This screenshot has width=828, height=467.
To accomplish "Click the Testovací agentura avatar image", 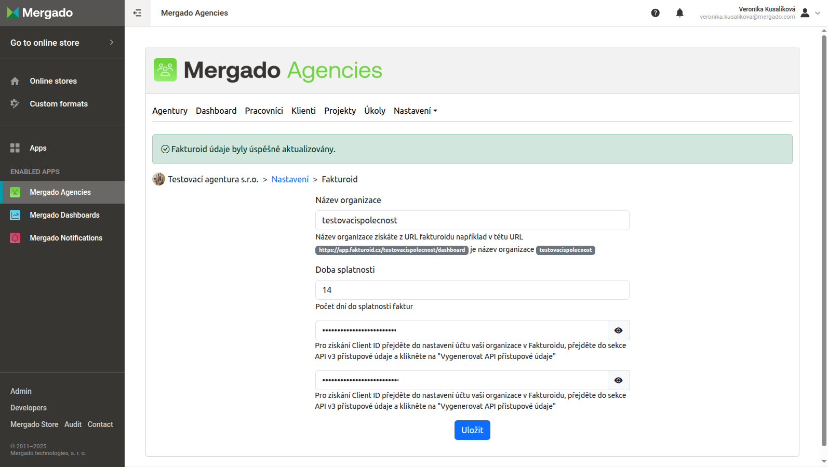I will click(x=158, y=179).
